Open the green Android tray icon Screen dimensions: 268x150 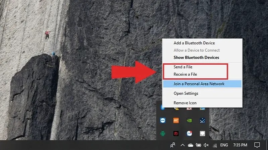pyautogui.click(x=163, y=134)
